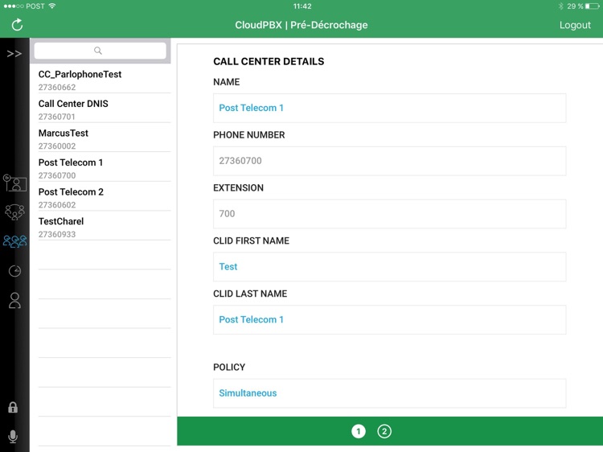Edit the Name field Post Telecom 1
Viewport: 603px width, 452px height.
pyautogui.click(x=390, y=108)
